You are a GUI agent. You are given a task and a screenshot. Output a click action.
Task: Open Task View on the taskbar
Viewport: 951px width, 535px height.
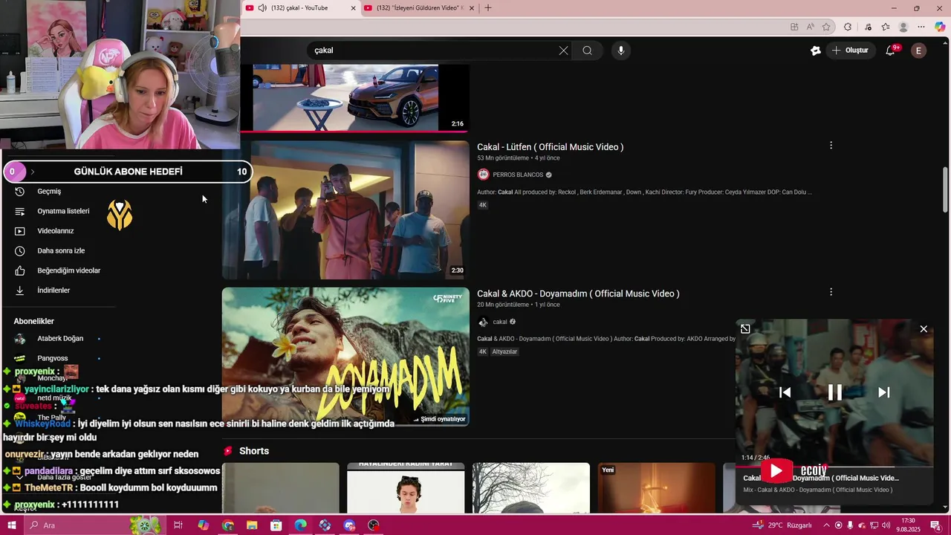tap(178, 525)
